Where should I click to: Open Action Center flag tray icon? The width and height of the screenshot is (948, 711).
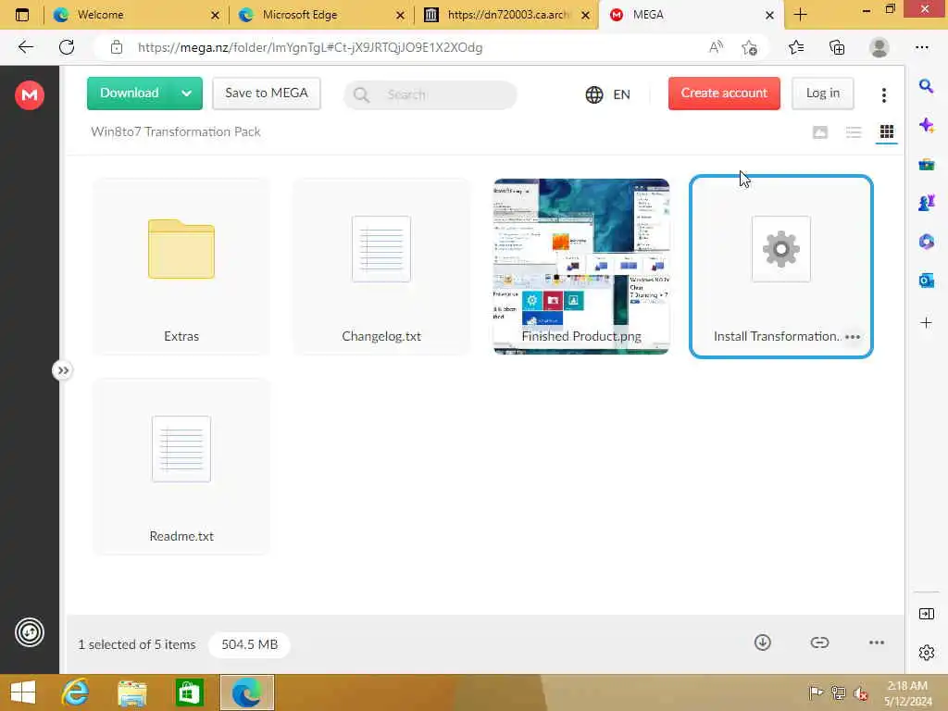(x=816, y=692)
